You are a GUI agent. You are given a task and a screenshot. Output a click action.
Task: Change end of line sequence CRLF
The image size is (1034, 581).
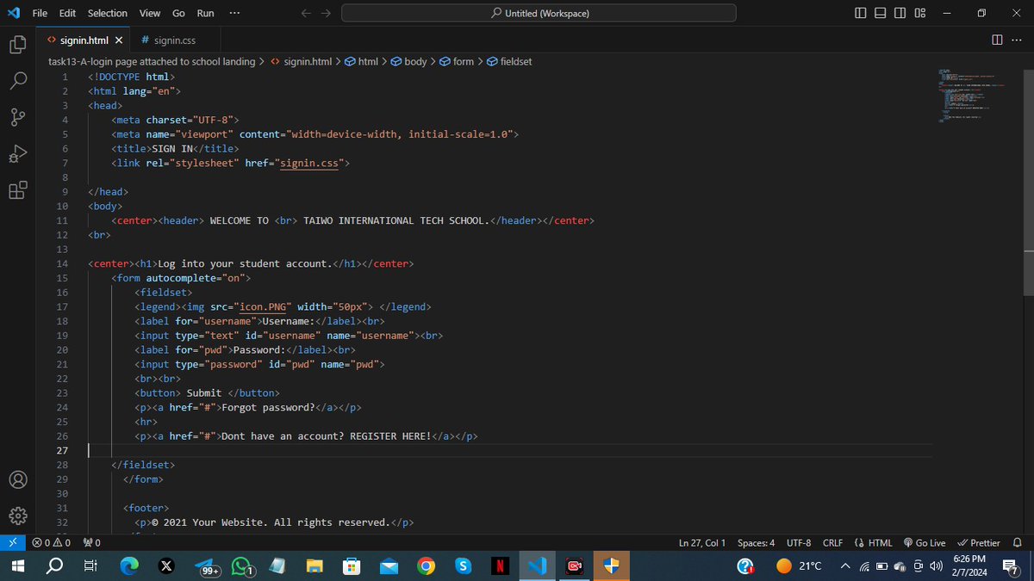tap(832, 543)
